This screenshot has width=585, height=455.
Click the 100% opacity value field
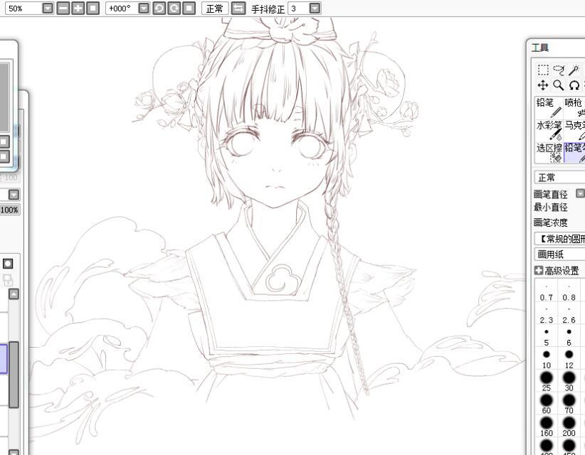point(9,210)
